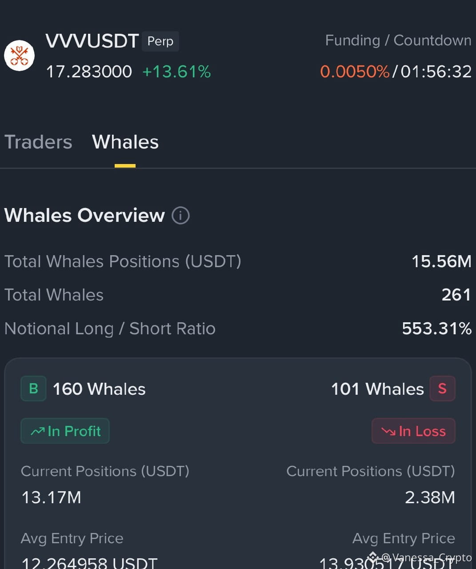Tap the In Loss downtrend arrow icon
Viewport: 476px width, 569px height.
click(x=388, y=431)
